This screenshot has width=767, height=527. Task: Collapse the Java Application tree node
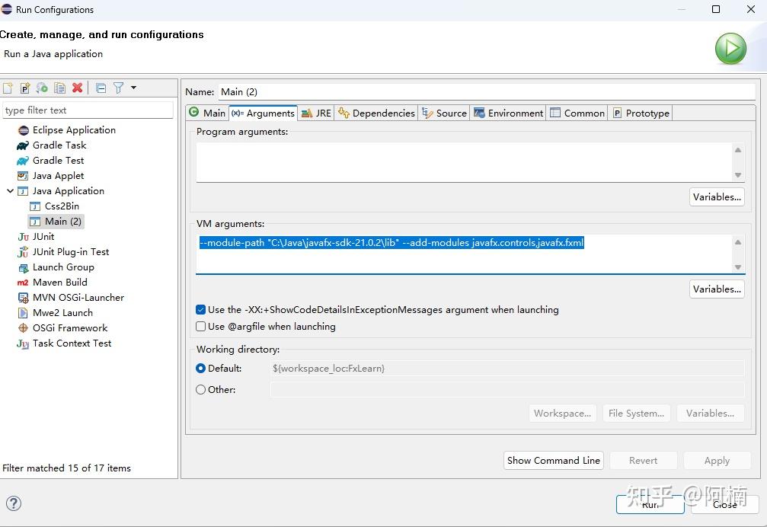coord(10,191)
